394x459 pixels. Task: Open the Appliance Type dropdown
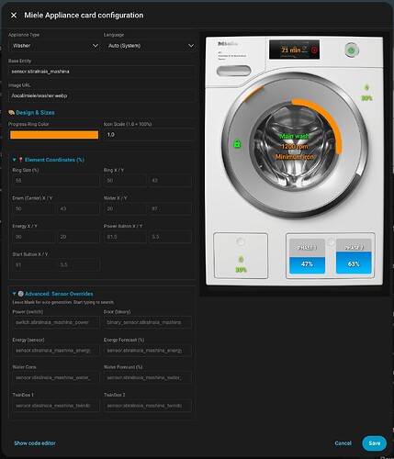(54, 46)
